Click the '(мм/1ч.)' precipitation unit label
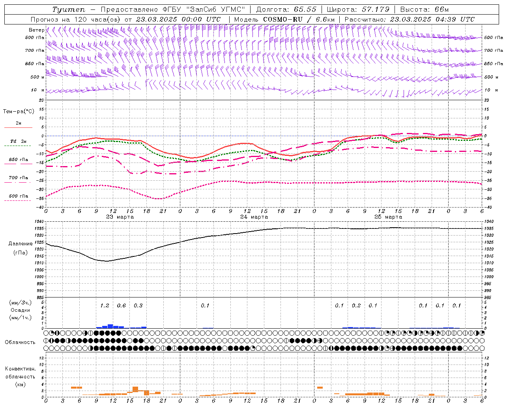The height and width of the screenshot is (404, 505). pos(21,317)
